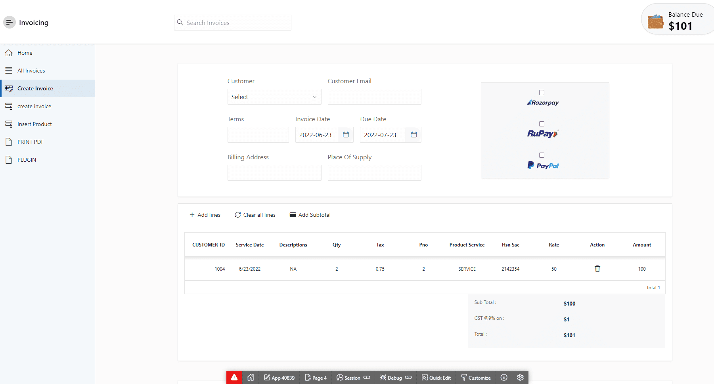714x384 pixels.
Task: Expand the Customer select dropdown
Action: 274,97
